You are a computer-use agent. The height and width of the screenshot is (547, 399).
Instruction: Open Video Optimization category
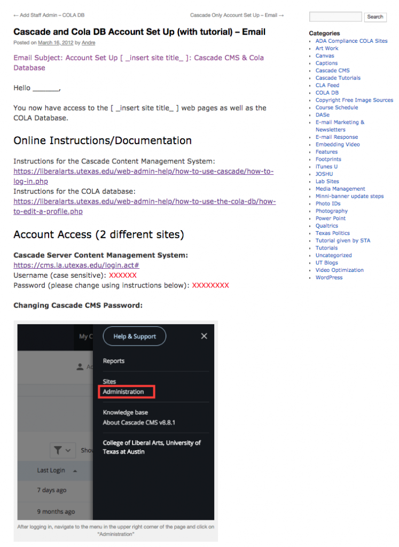pyautogui.click(x=339, y=270)
